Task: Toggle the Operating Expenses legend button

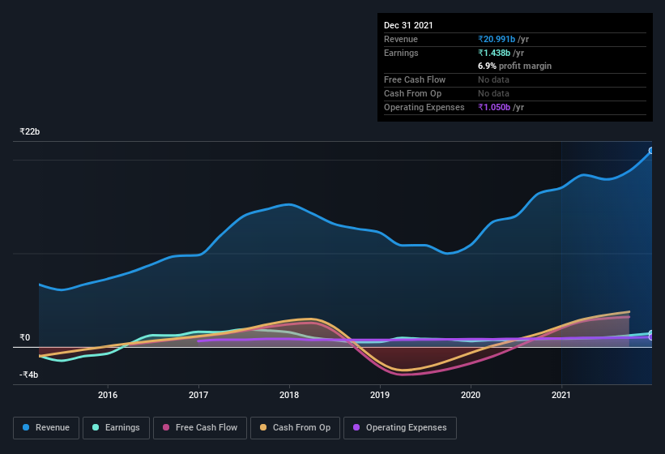Action: (400, 428)
